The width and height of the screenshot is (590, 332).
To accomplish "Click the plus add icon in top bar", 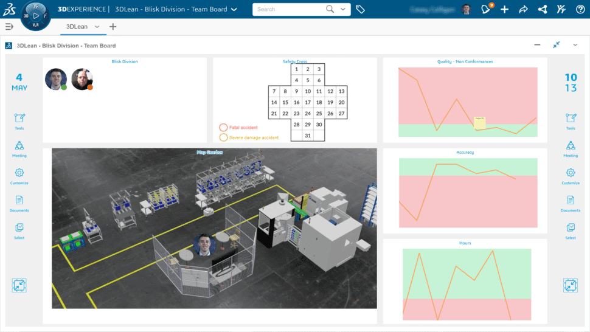I will pyautogui.click(x=505, y=9).
